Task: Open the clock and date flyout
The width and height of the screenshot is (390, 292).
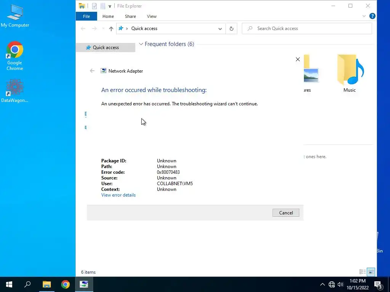Action: pyautogui.click(x=357, y=284)
